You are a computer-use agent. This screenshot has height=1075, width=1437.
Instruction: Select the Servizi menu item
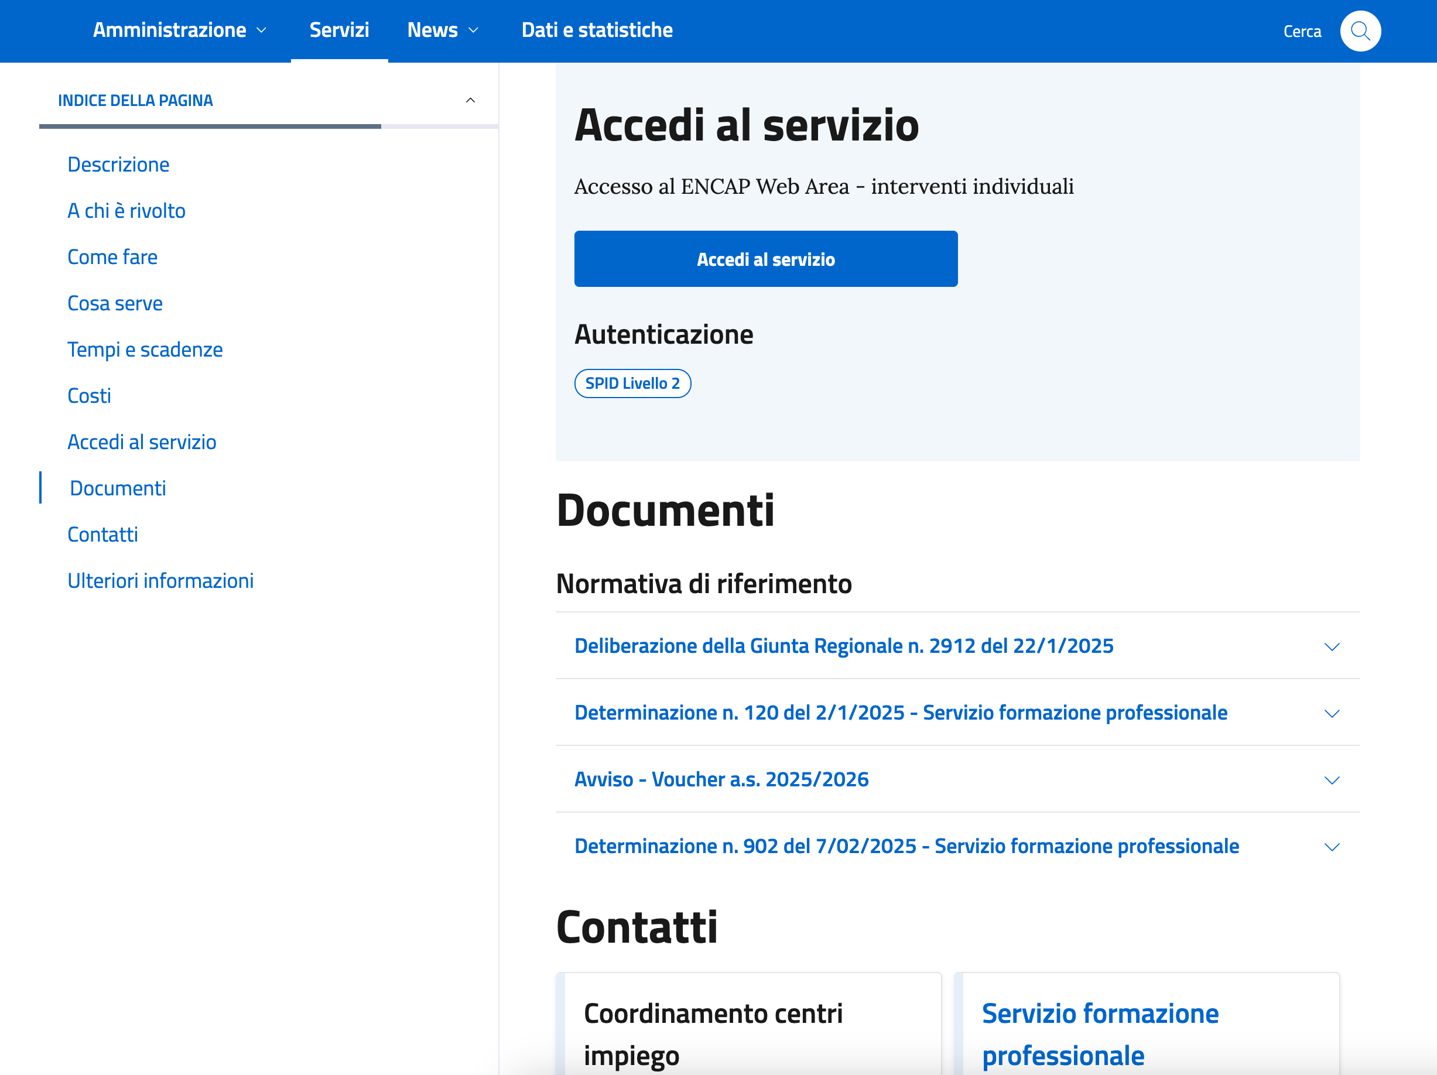coord(338,30)
